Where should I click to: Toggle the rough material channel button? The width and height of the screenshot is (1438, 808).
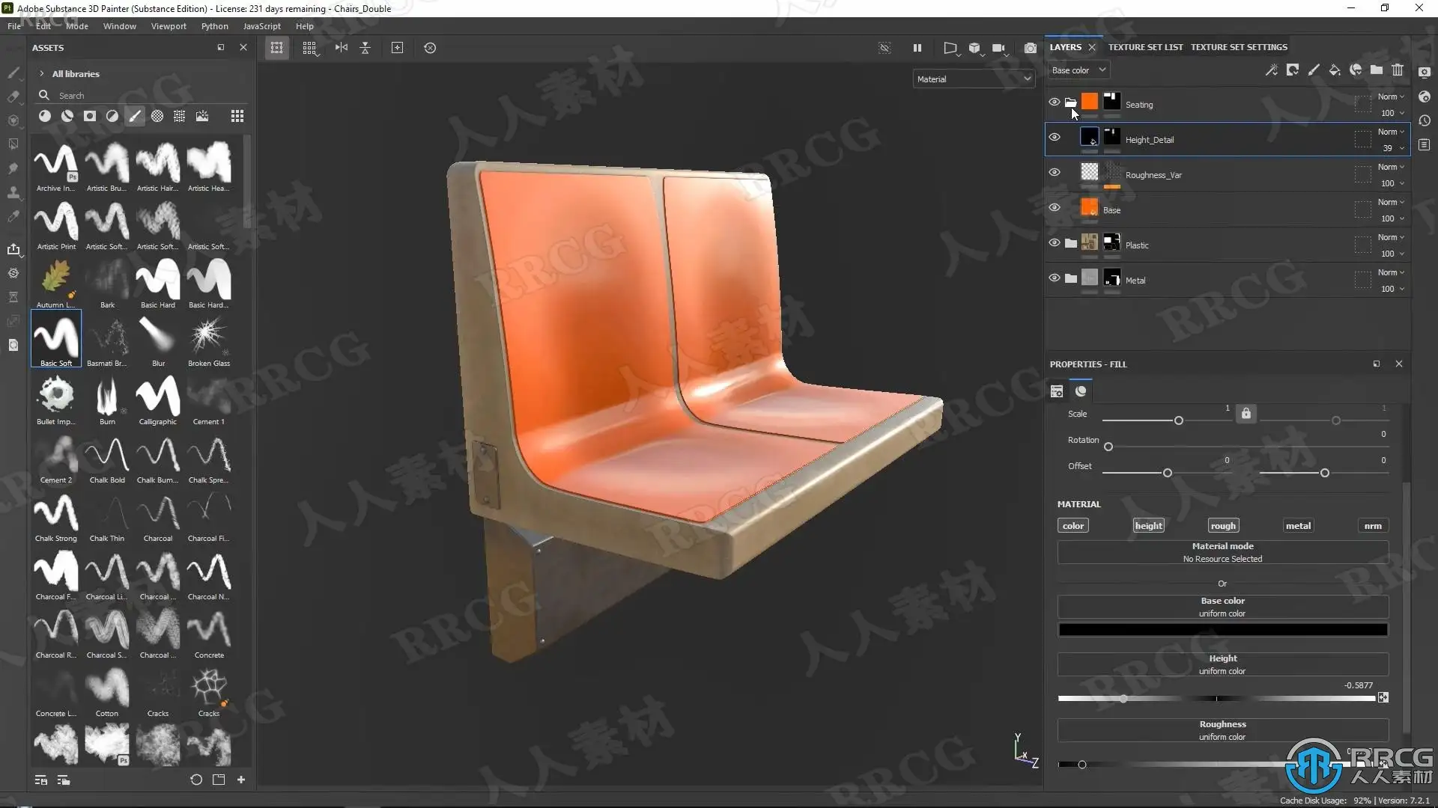click(x=1223, y=526)
